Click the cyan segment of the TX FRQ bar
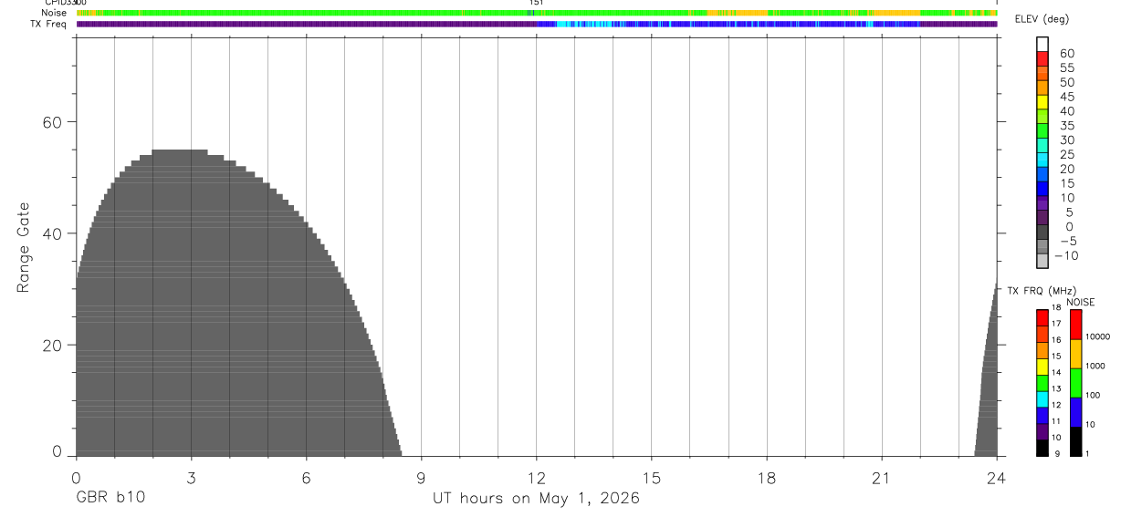 coord(1042,399)
